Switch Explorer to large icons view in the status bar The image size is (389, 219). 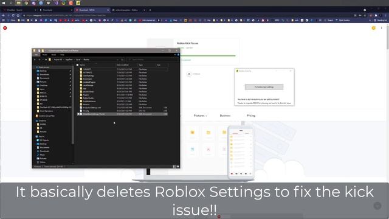(x=178, y=167)
